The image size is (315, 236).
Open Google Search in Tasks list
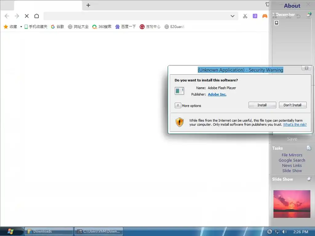click(x=292, y=160)
